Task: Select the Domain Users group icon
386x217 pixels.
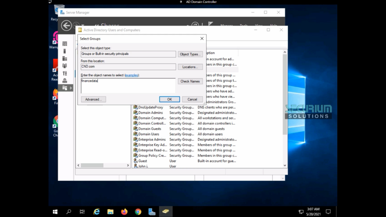Action: [135, 134]
